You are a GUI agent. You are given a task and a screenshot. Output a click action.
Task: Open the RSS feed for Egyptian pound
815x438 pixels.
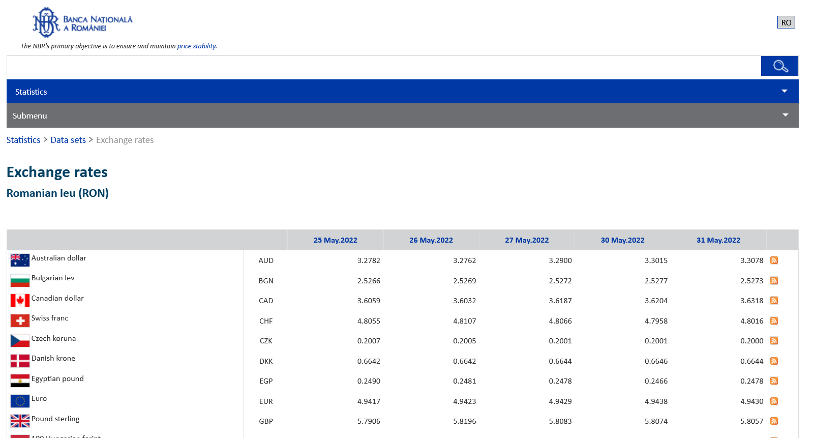774,381
